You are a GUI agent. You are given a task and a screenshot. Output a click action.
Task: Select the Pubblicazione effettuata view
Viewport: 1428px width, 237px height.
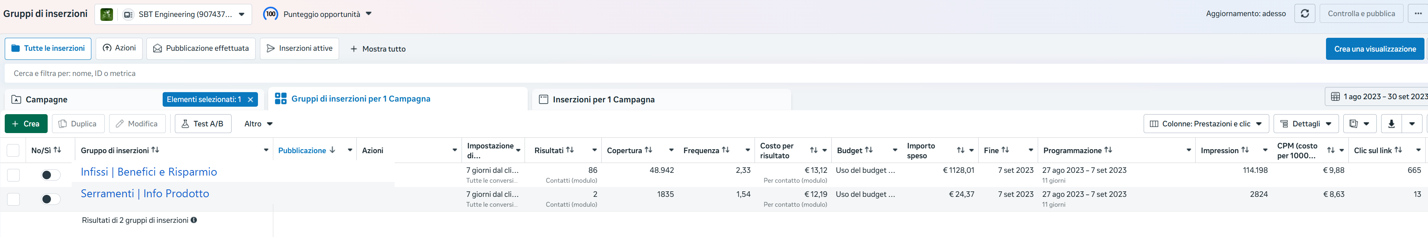point(201,49)
